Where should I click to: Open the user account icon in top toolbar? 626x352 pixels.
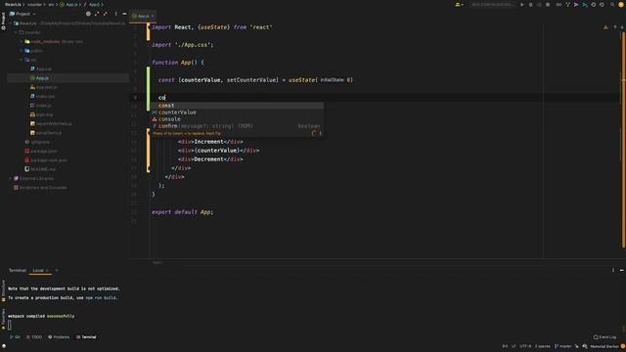pyautogui.click(x=459, y=5)
